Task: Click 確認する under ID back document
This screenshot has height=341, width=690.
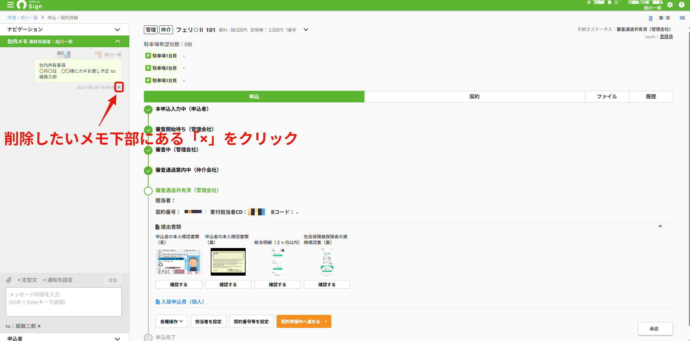Action: [x=228, y=284]
